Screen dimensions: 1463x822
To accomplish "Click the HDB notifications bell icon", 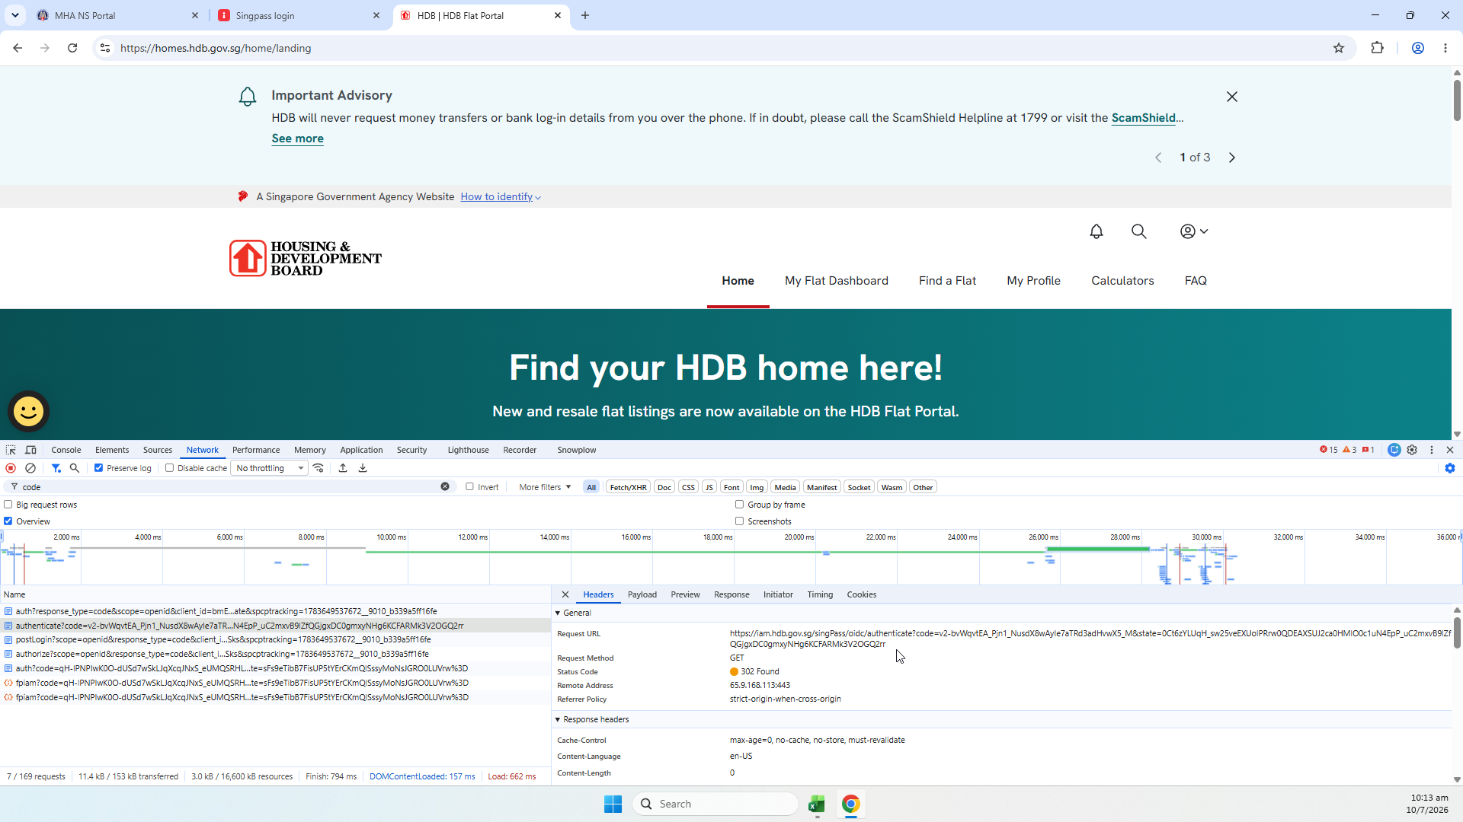I will point(1096,231).
